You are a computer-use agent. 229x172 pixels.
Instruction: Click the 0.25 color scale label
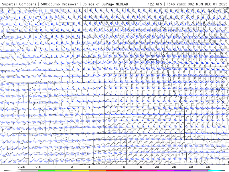21,167
